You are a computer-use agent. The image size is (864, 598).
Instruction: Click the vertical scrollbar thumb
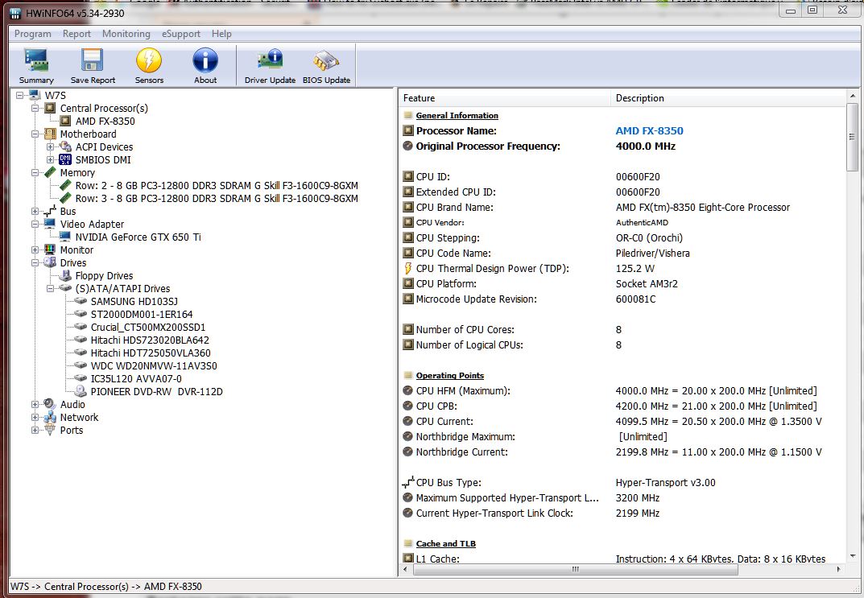point(853,138)
